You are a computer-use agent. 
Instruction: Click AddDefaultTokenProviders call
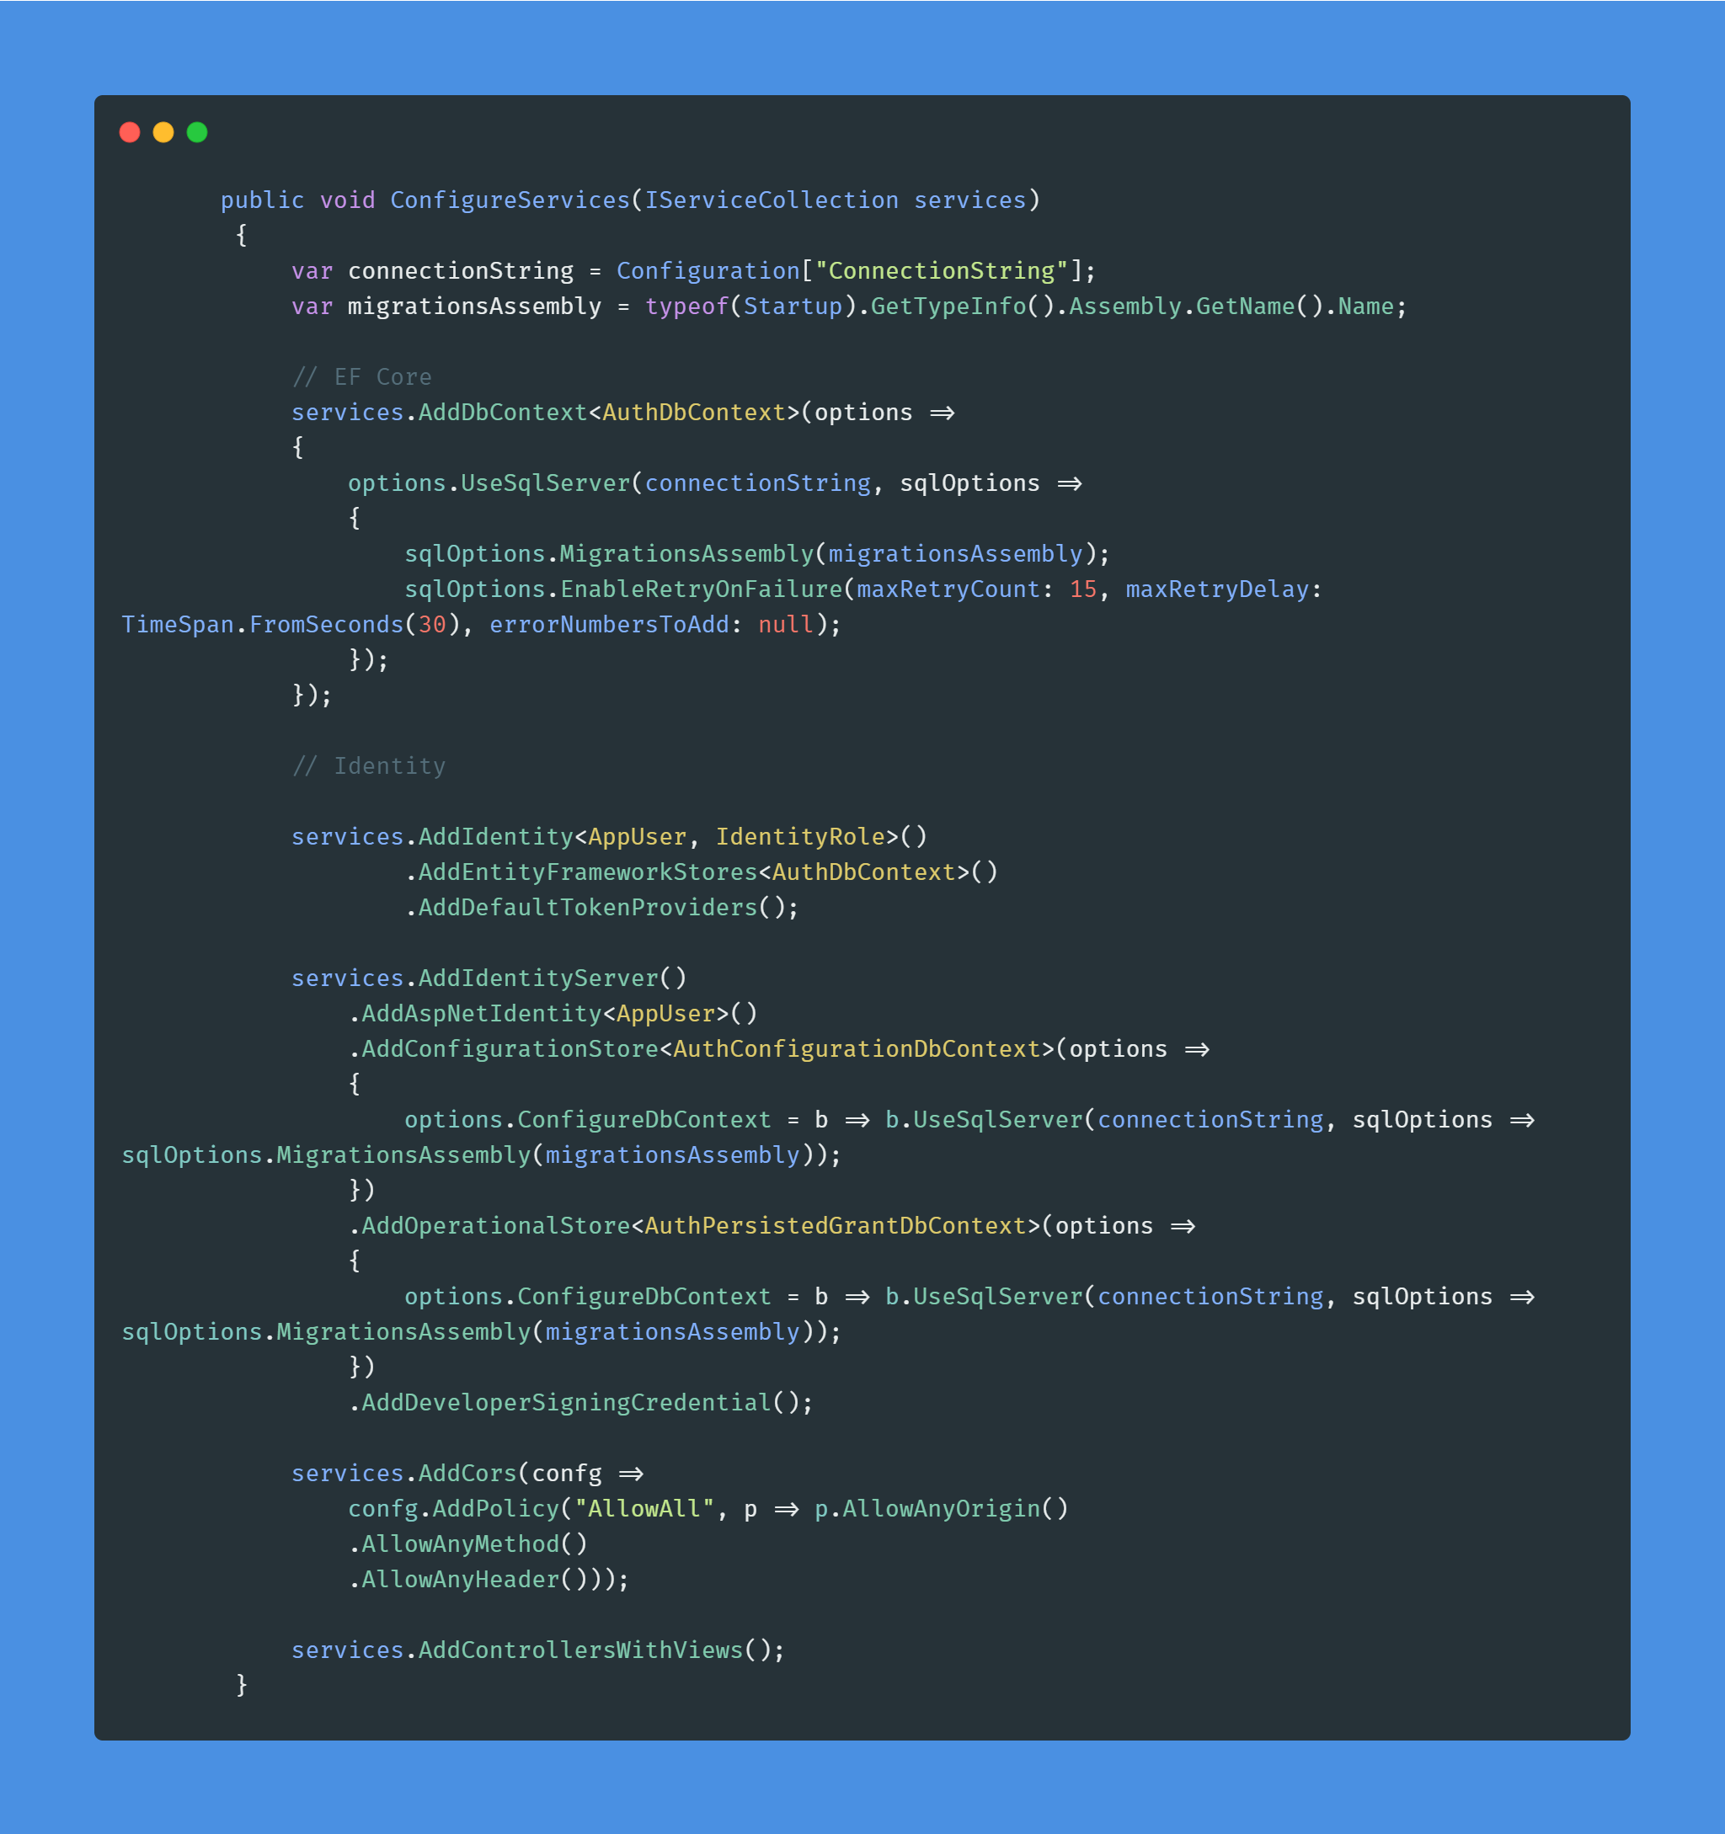click(587, 908)
